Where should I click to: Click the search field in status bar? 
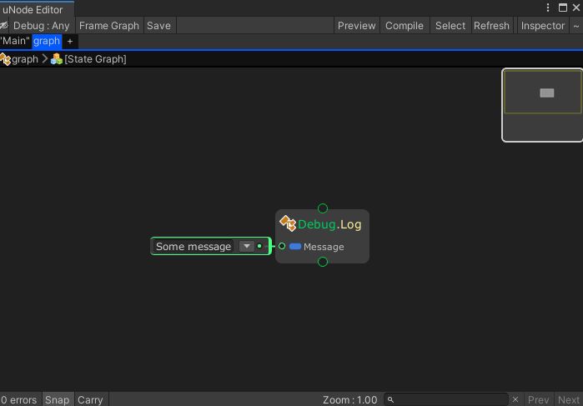tap(446, 400)
